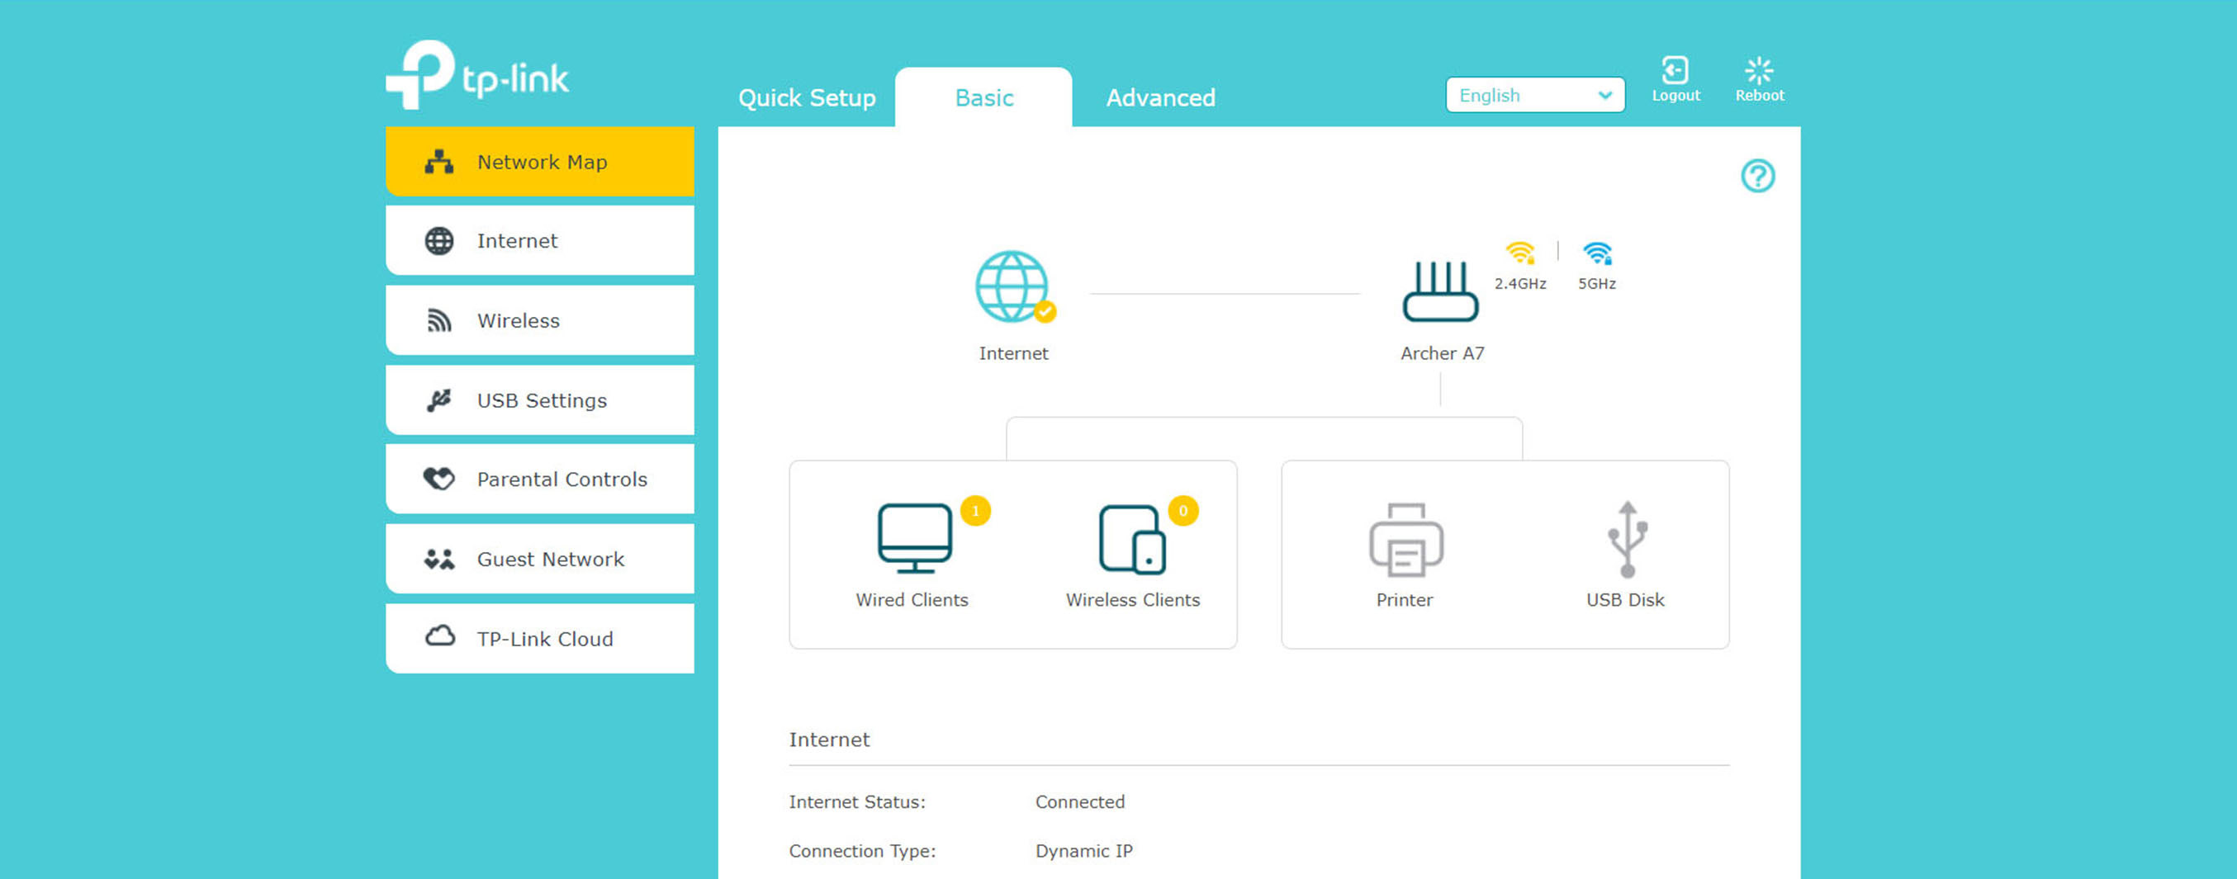The width and height of the screenshot is (2237, 879).
Task: Click the 'Connection Type:' label
Action: pos(862,851)
